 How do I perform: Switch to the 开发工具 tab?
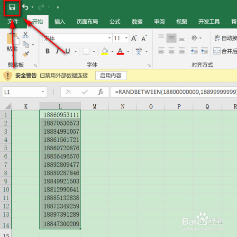click(209, 22)
